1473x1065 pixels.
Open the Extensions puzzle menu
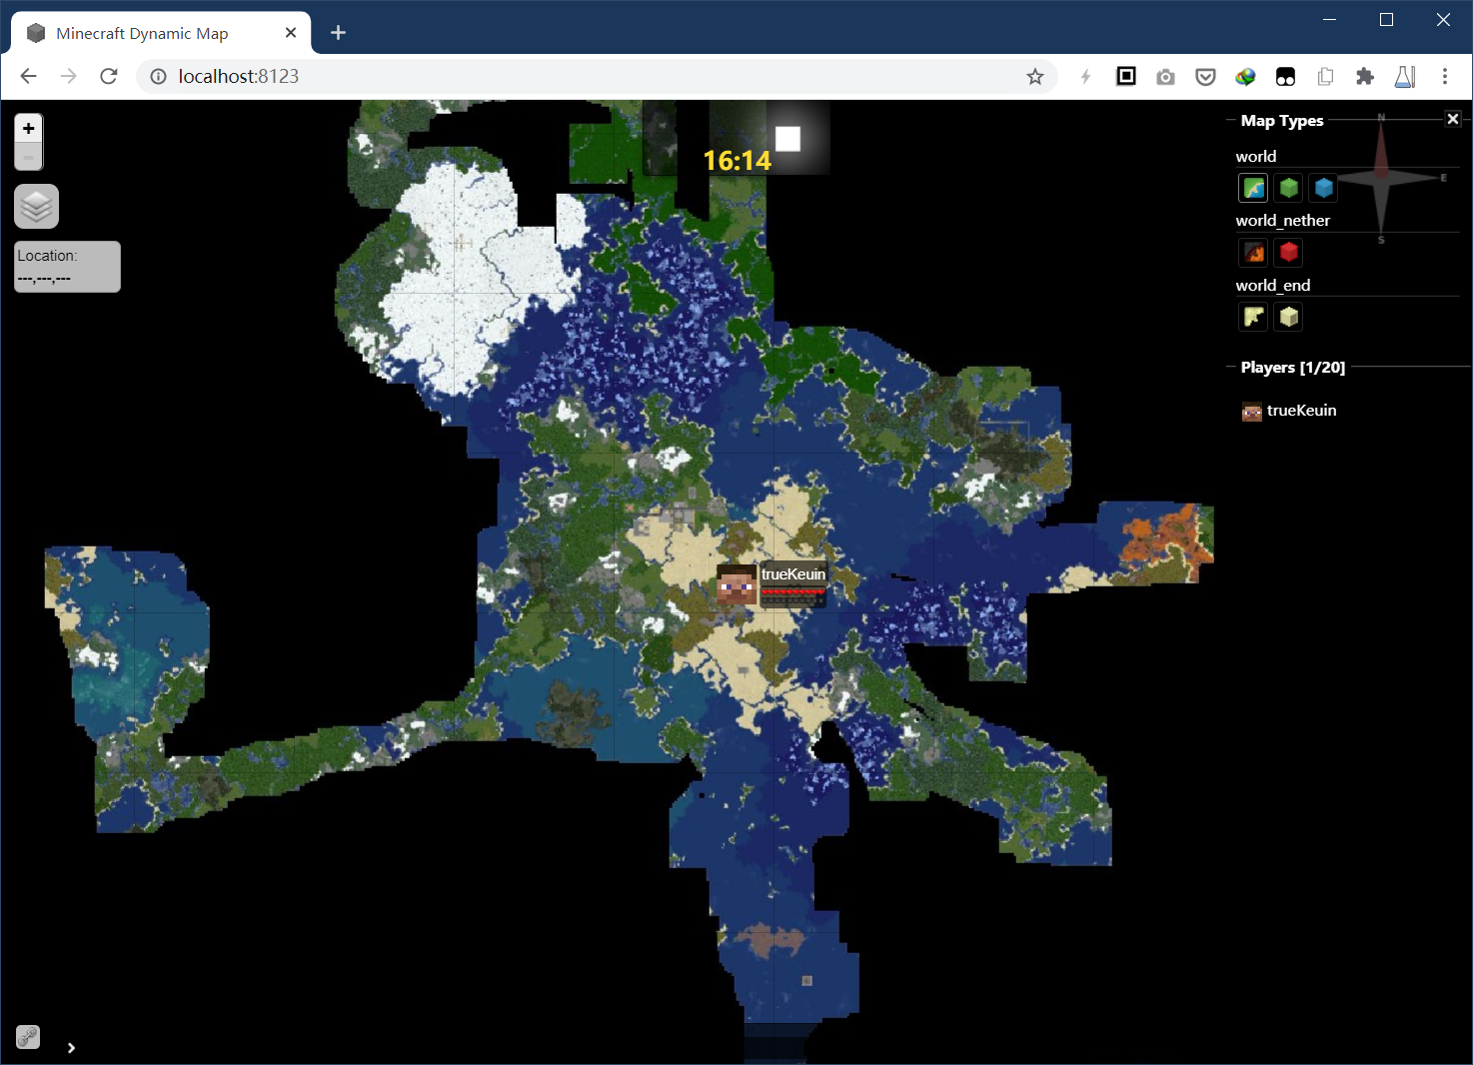(1365, 77)
